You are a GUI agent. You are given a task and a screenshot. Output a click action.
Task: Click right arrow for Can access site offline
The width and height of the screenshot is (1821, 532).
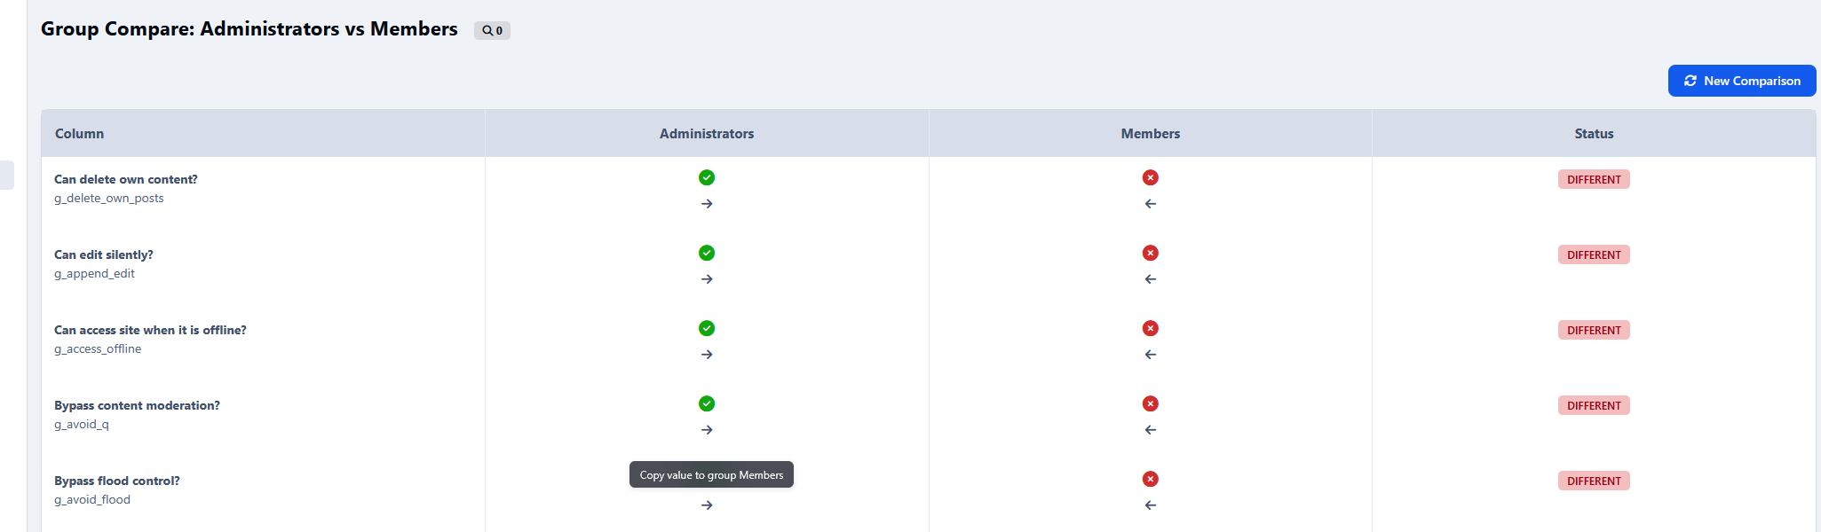tap(707, 355)
